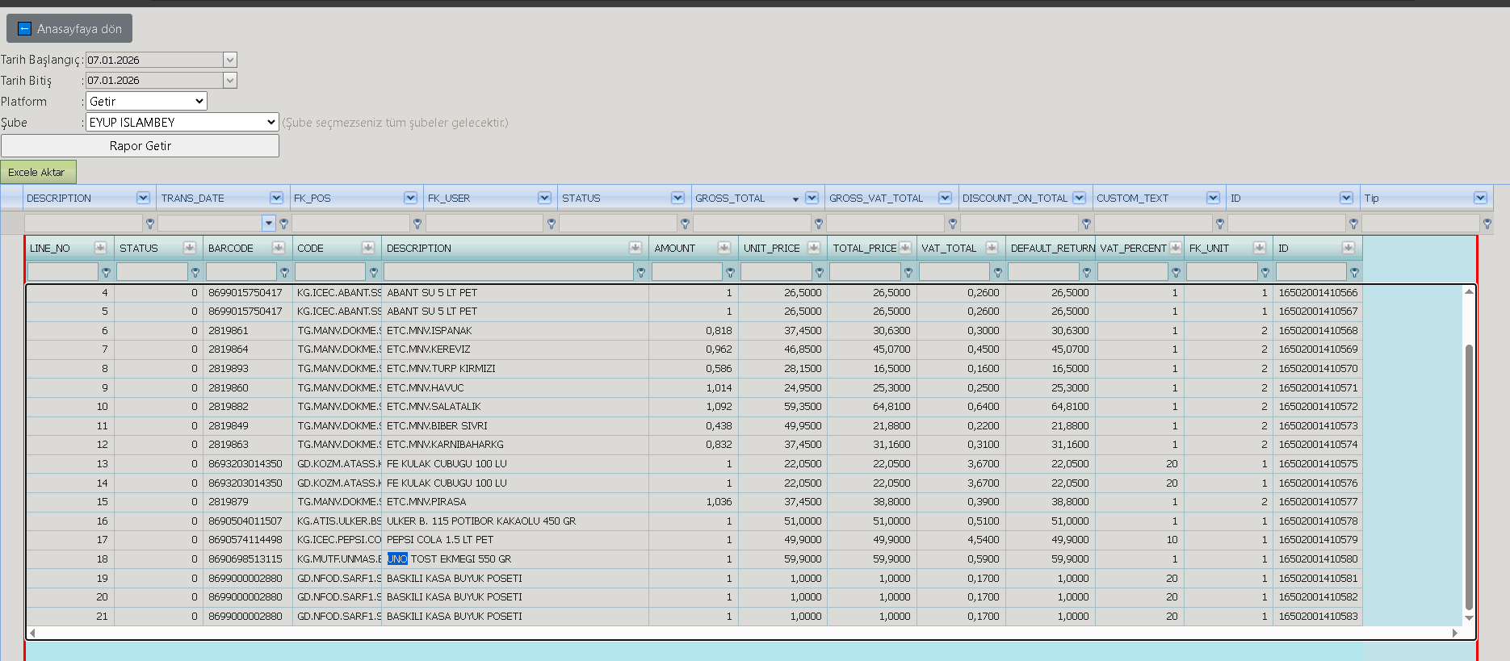Open the TRANS_DATE column header menu
Image resolution: width=1510 pixels, height=661 pixels.
tap(276, 198)
